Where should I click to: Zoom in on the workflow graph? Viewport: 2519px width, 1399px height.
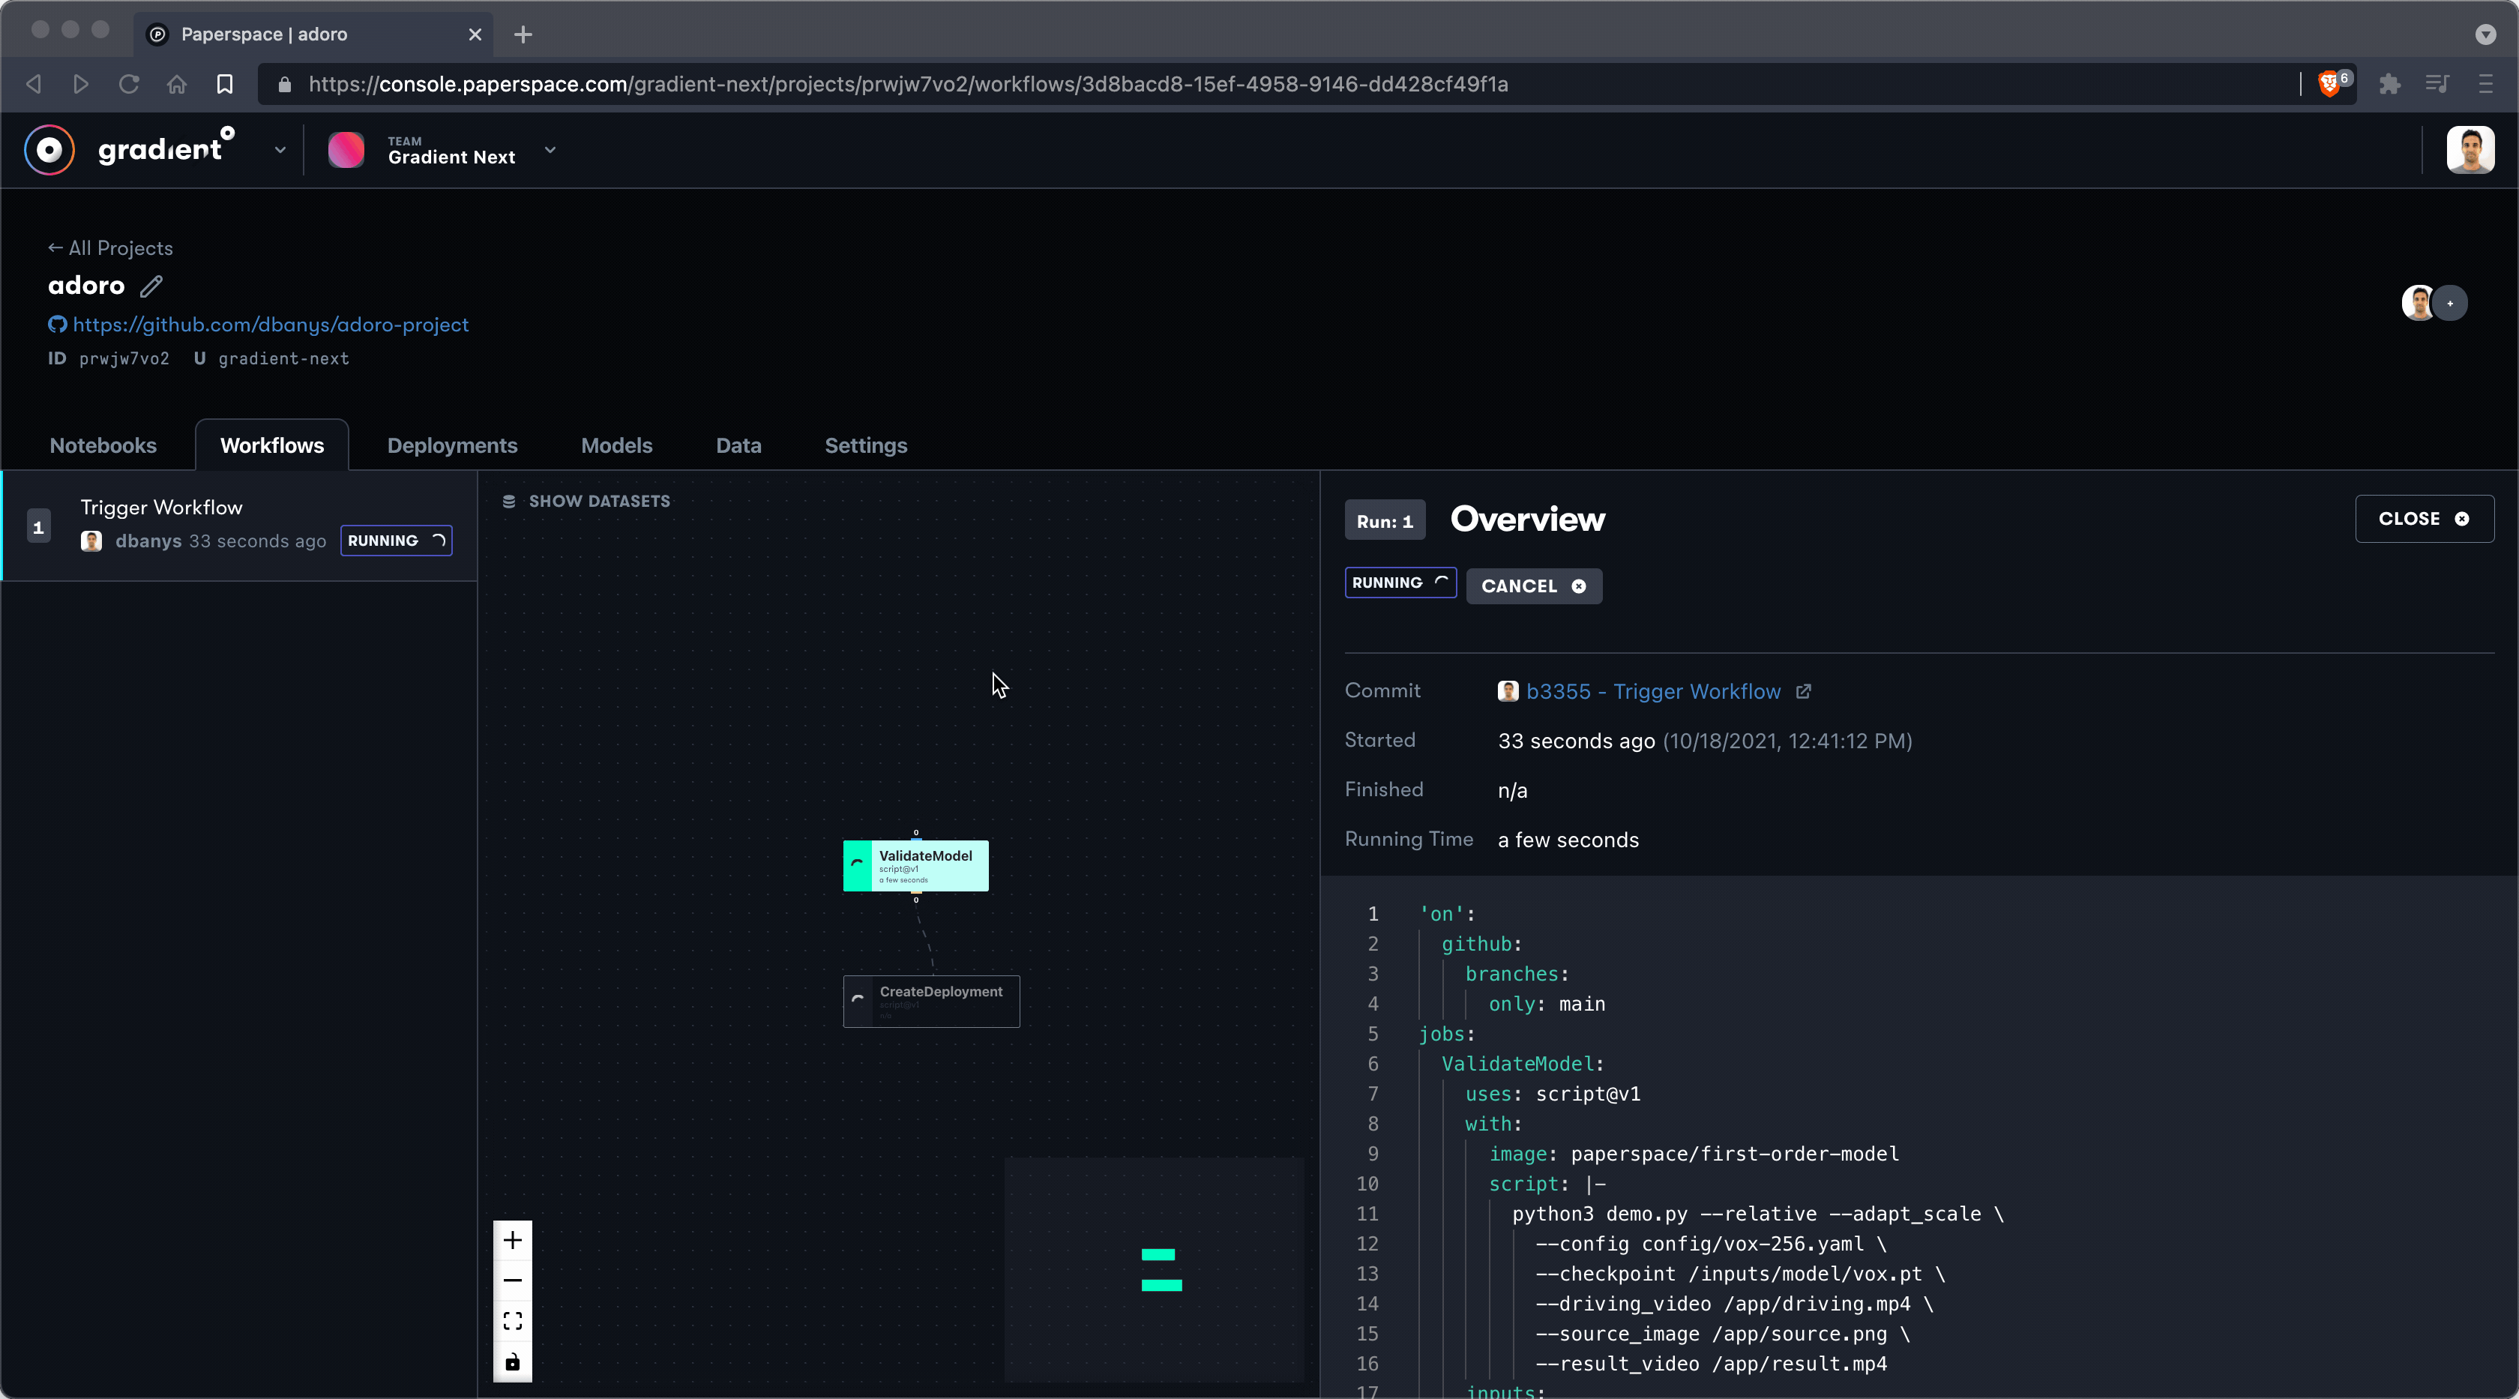click(x=512, y=1241)
